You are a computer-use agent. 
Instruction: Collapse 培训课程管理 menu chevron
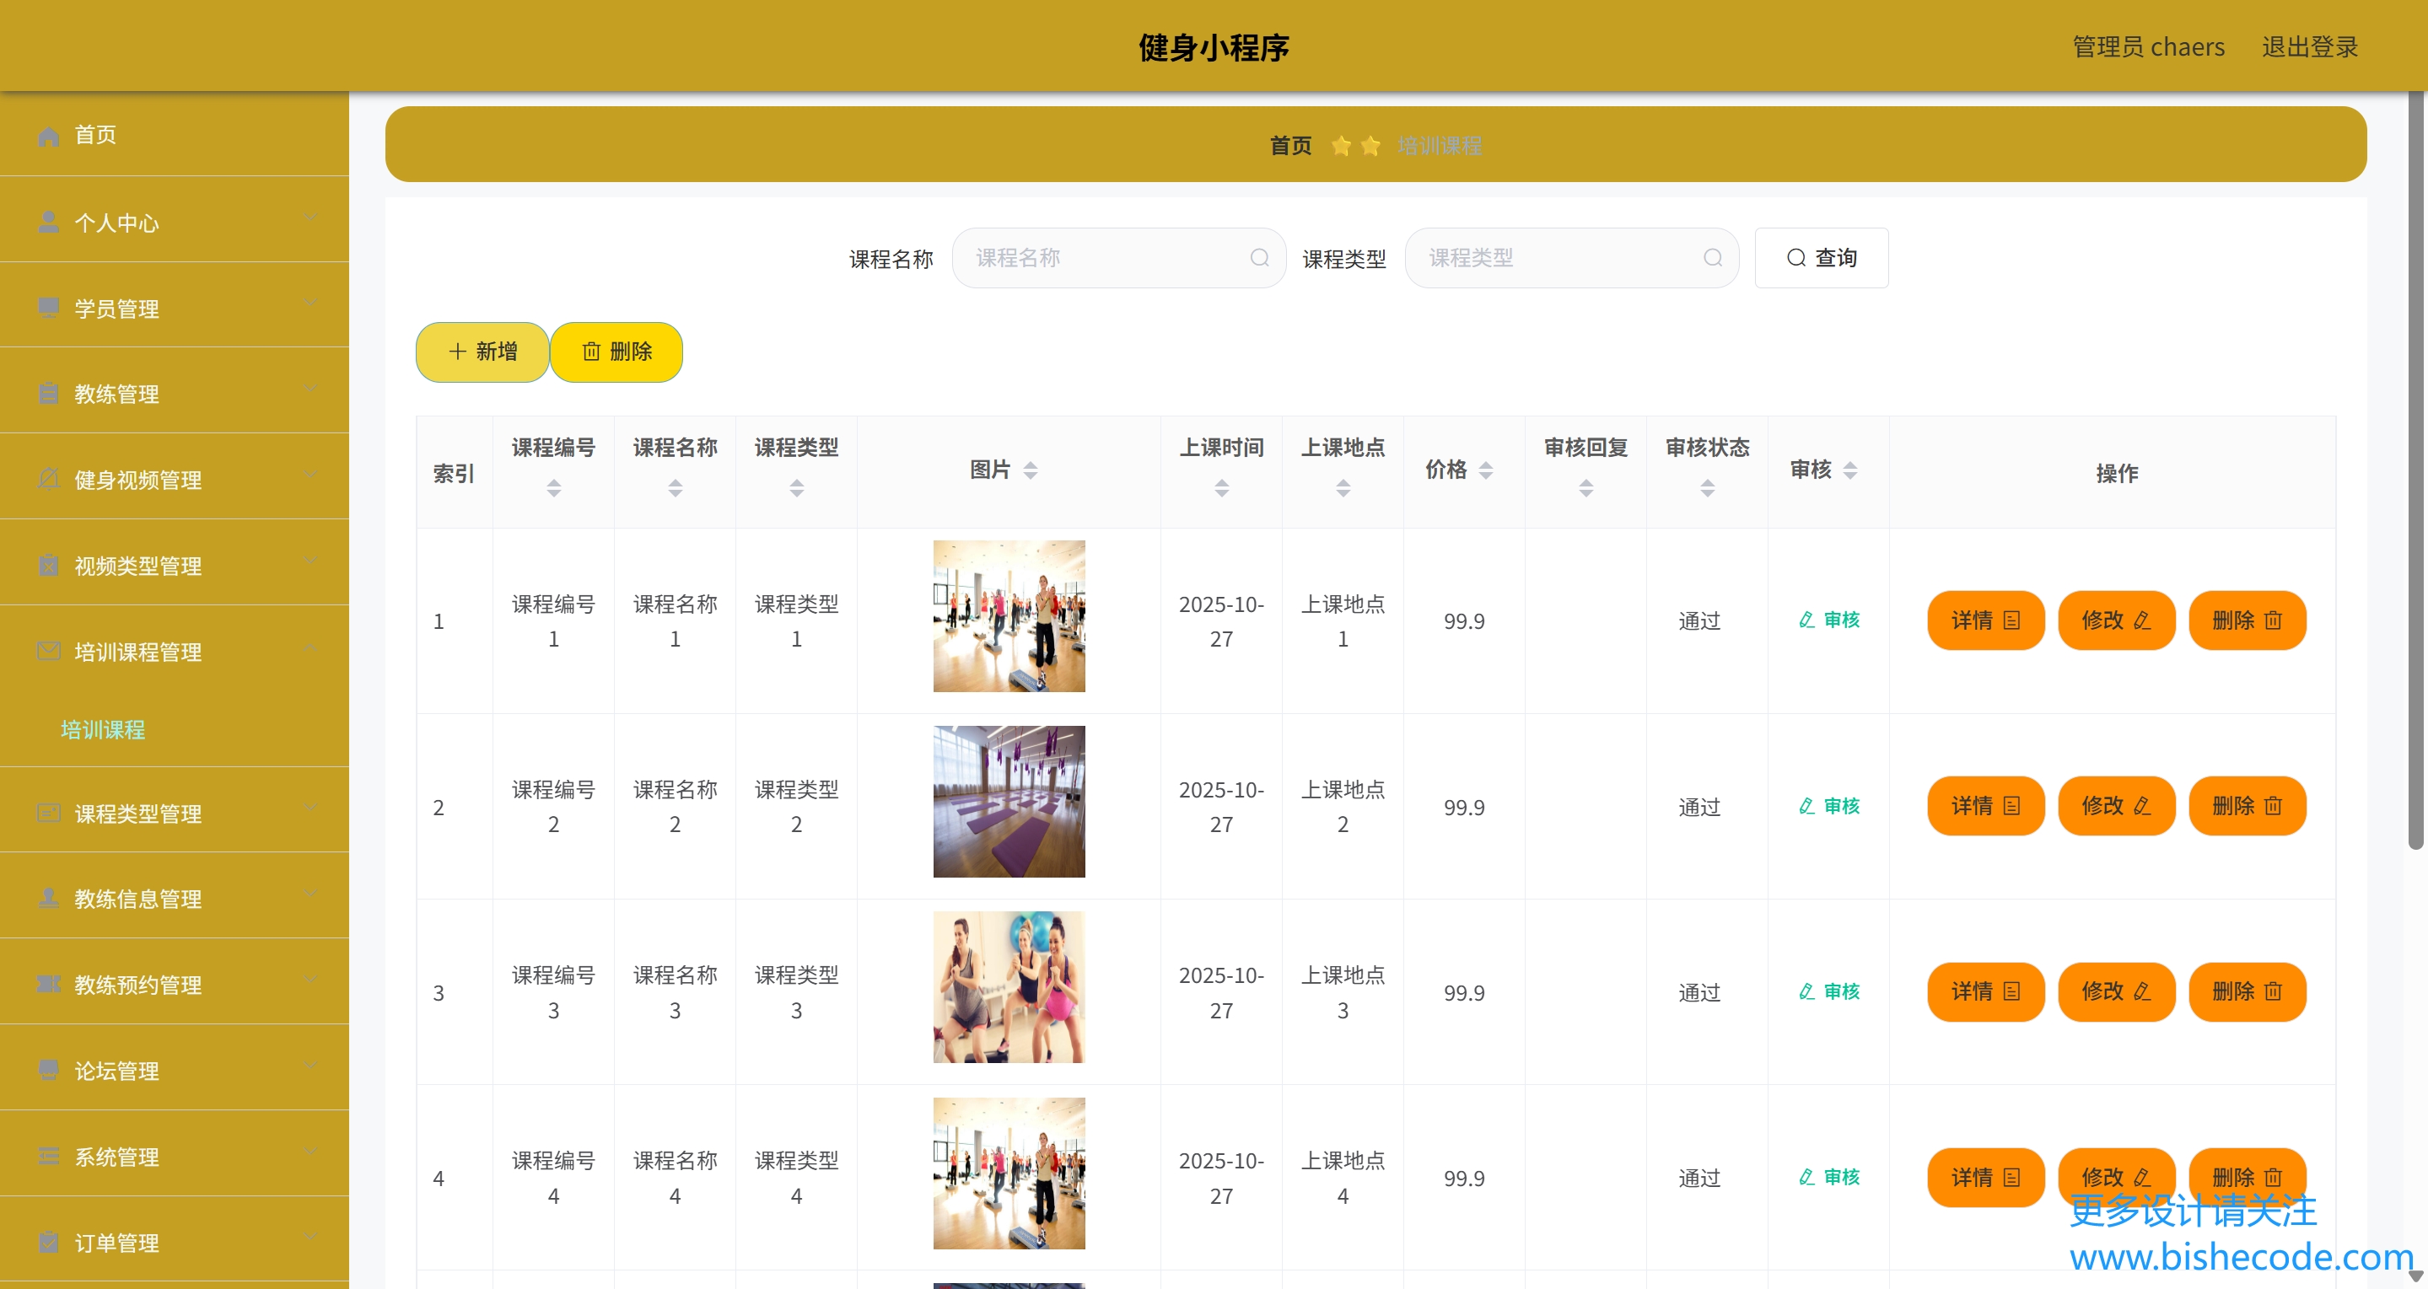pos(310,648)
